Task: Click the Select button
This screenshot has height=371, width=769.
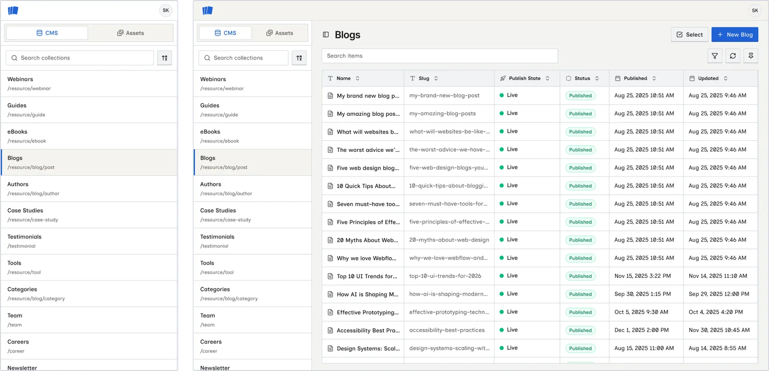Action: [689, 35]
